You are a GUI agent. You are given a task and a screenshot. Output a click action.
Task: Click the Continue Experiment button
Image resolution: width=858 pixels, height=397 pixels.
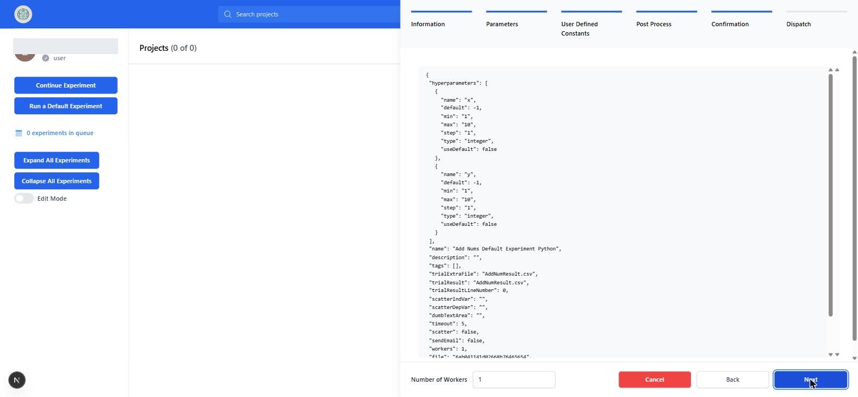click(66, 85)
